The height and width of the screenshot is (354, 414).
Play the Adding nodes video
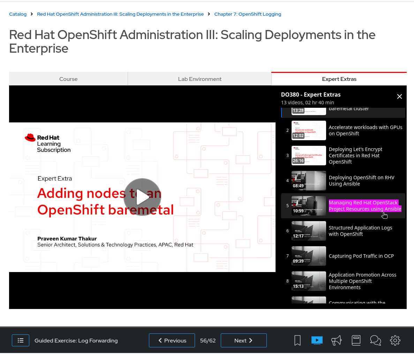point(142,197)
